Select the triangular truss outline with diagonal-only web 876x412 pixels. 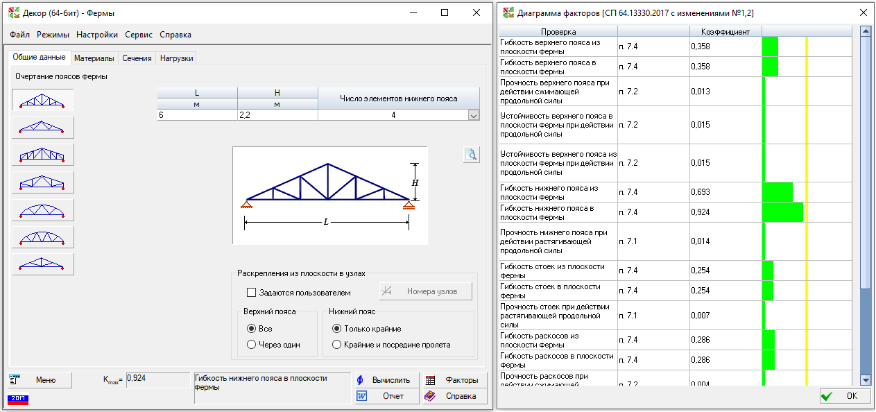[43, 128]
